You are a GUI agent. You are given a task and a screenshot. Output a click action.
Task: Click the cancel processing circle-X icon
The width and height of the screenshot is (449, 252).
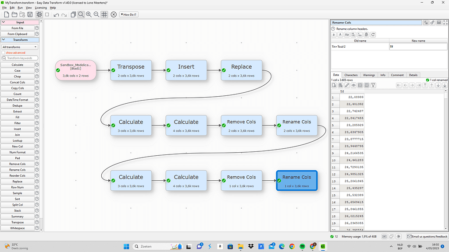pyautogui.click(x=114, y=14)
